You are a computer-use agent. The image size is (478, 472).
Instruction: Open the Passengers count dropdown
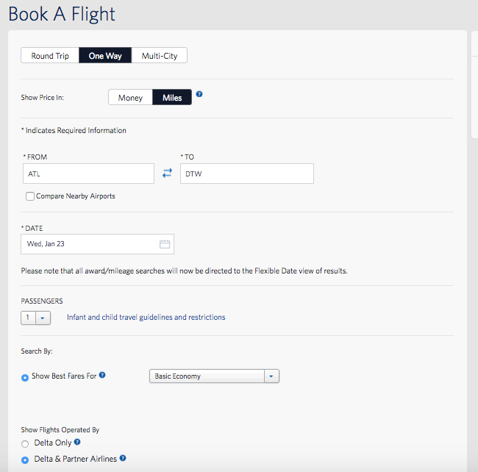click(36, 318)
